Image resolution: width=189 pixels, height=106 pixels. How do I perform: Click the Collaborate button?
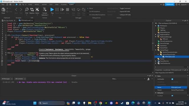click(x=170, y=4)
